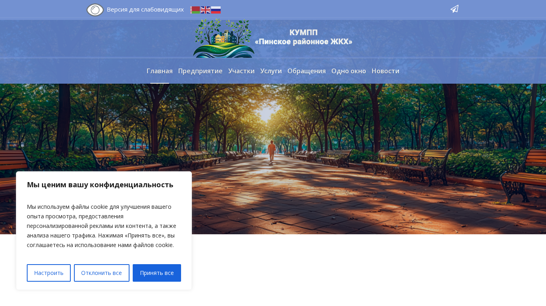546x306 pixels.
Task: Open the Участки menu
Action: [241, 71]
